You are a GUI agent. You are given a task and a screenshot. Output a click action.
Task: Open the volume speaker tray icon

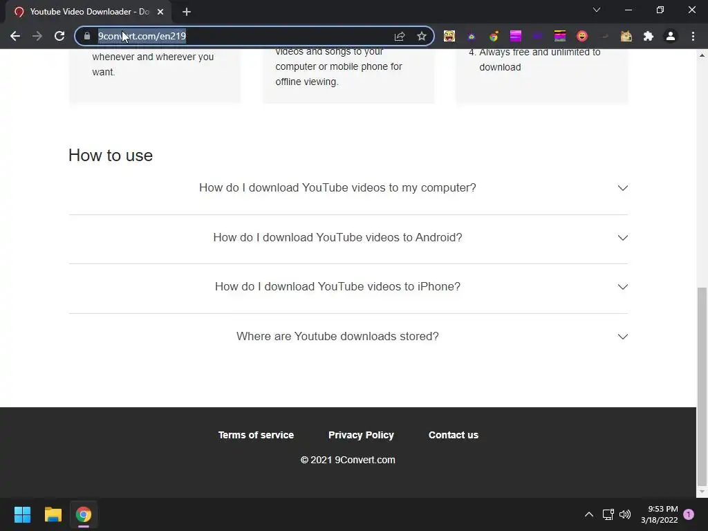tap(625, 514)
